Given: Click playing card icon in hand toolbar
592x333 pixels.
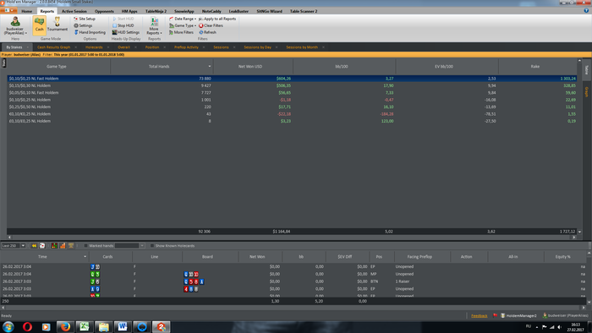Looking at the screenshot, I should pos(42,245).
